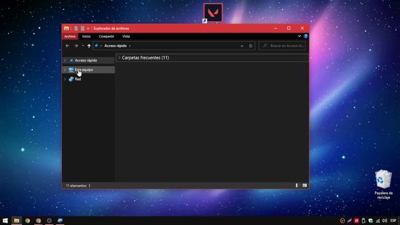Expand the Carpetas frecuentes (11) group

119,57
